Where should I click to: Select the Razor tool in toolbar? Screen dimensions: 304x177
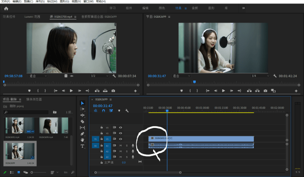tap(82, 121)
